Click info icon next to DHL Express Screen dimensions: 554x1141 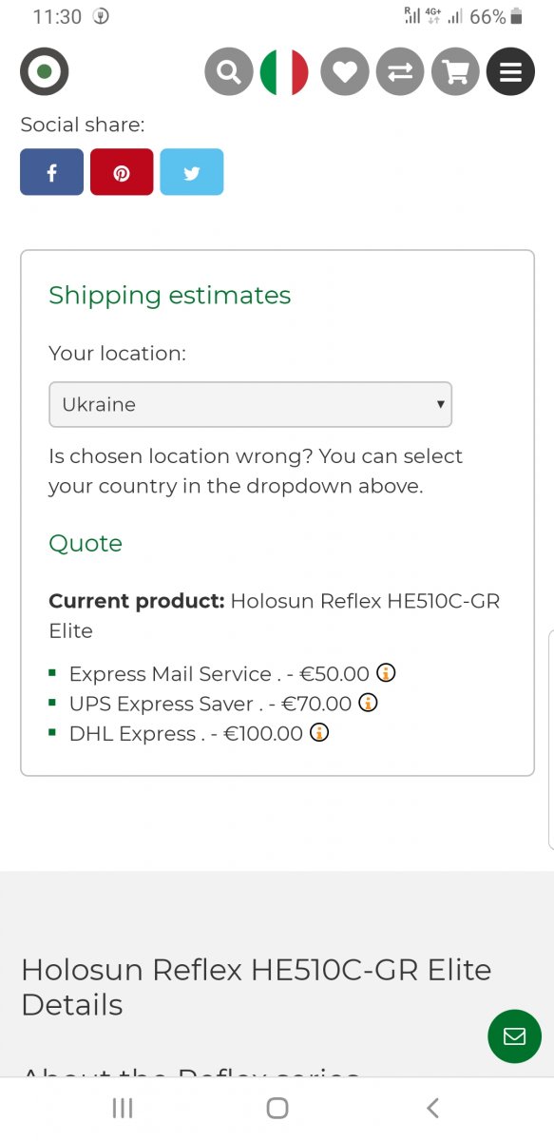click(320, 732)
